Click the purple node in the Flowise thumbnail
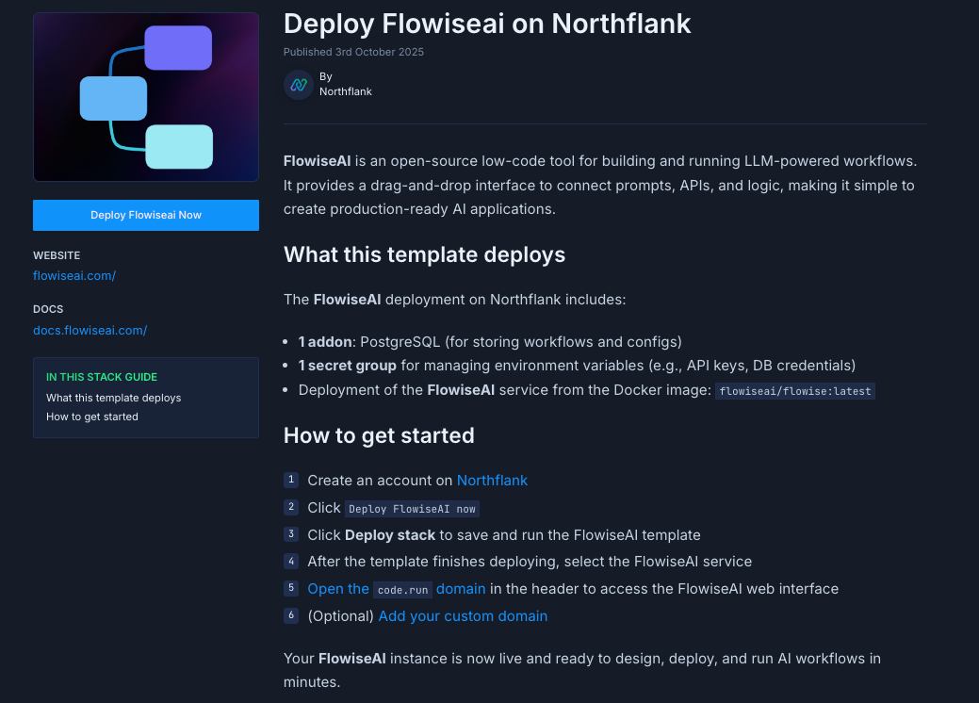979x703 pixels. point(178,48)
